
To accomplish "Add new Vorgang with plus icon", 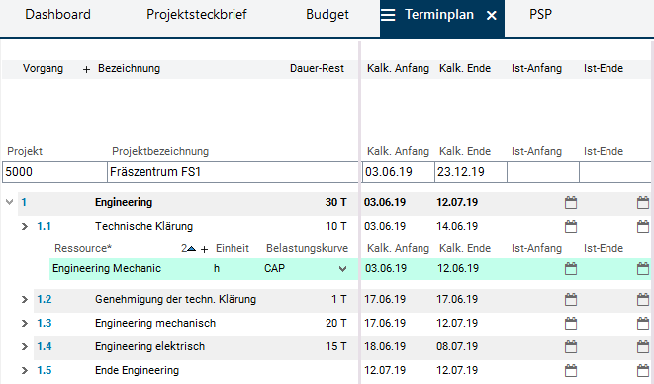I will point(86,69).
